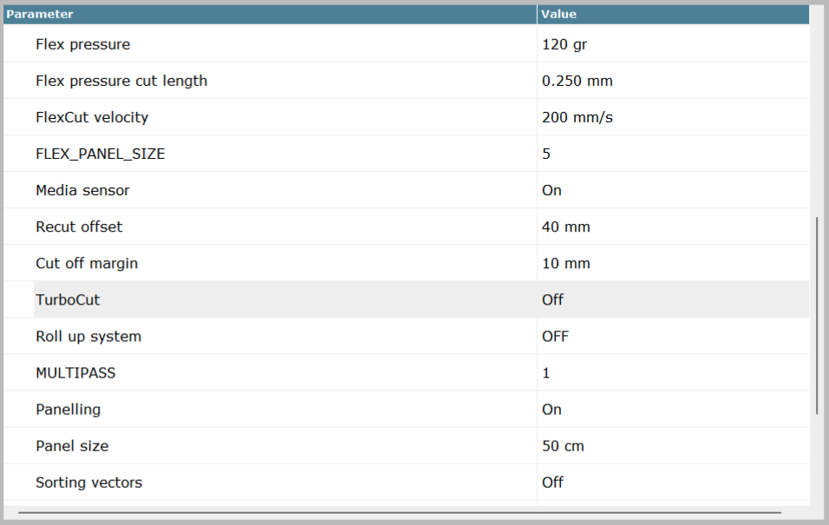The height and width of the screenshot is (525, 829).
Task: Select the highlighted TurboCut row label
Action: click(x=68, y=299)
